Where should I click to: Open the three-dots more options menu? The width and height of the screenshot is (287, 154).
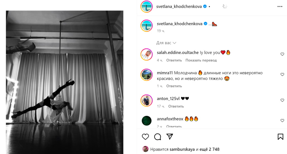point(280,6)
